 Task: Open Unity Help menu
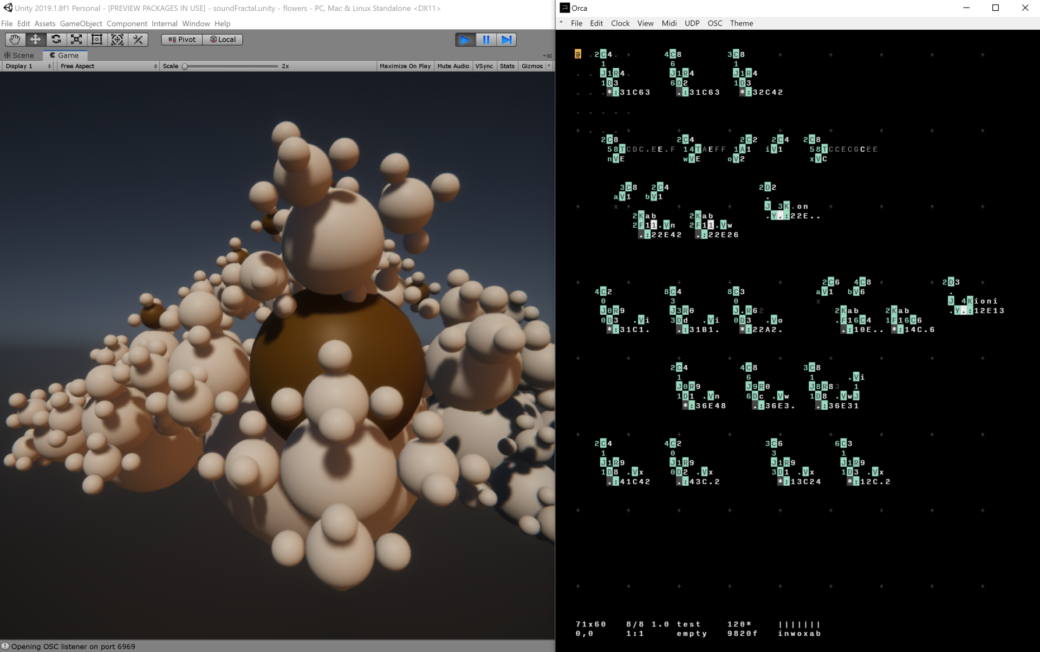click(x=222, y=23)
